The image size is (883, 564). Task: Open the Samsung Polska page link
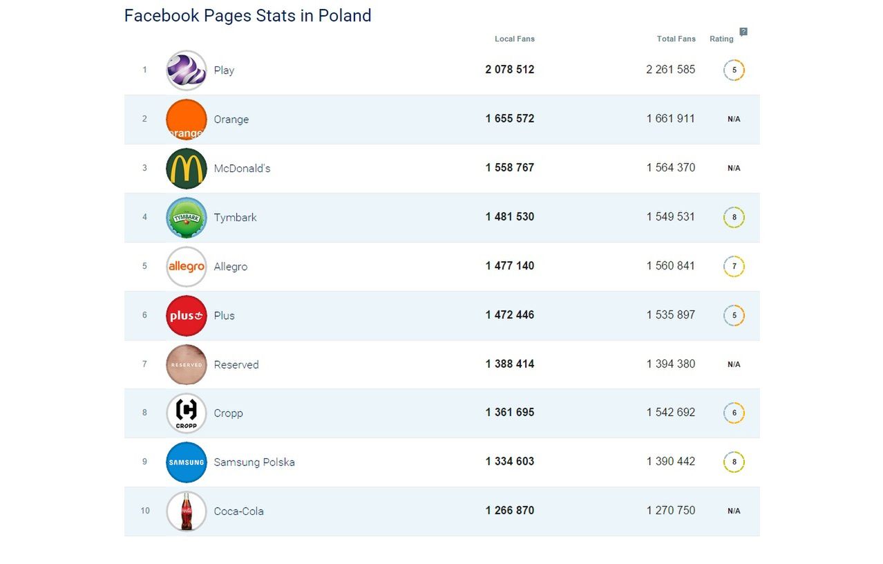pyautogui.click(x=254, y=462)
